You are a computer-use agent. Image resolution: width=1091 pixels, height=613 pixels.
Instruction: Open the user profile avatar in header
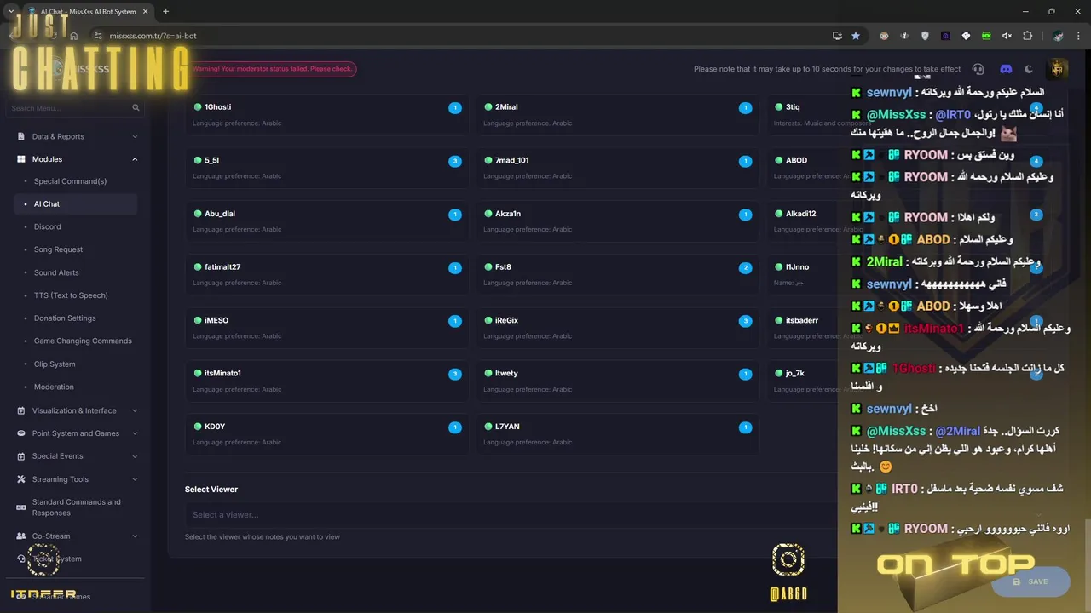point(1057,68)
